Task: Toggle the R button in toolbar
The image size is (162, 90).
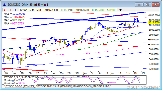Action: 15,10
